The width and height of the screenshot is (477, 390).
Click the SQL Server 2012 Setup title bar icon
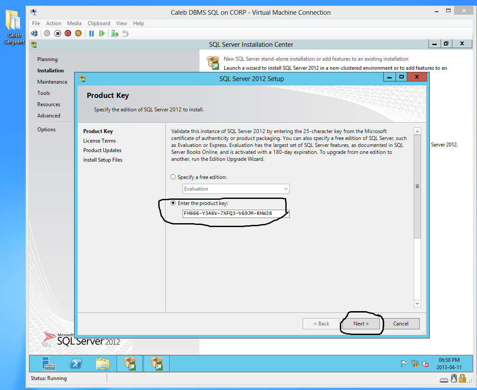82,79
